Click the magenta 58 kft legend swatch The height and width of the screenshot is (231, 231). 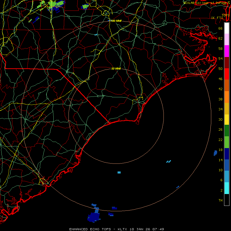pos(227,51)
